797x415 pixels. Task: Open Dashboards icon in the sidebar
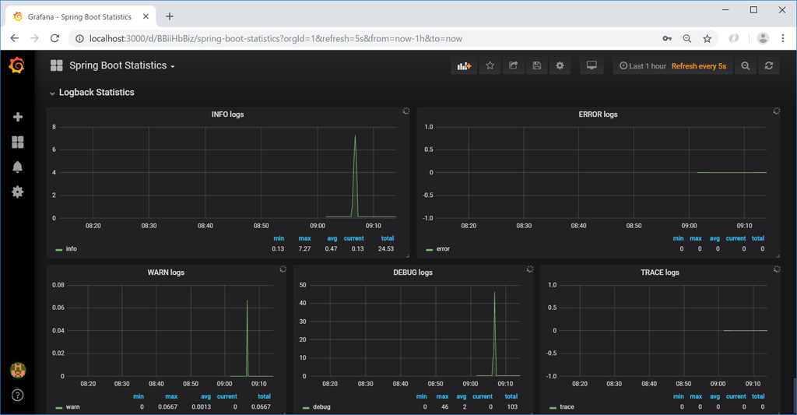pos(18,142)
